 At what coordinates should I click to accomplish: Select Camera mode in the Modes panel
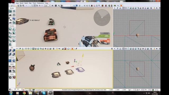(x=10, y=11)
